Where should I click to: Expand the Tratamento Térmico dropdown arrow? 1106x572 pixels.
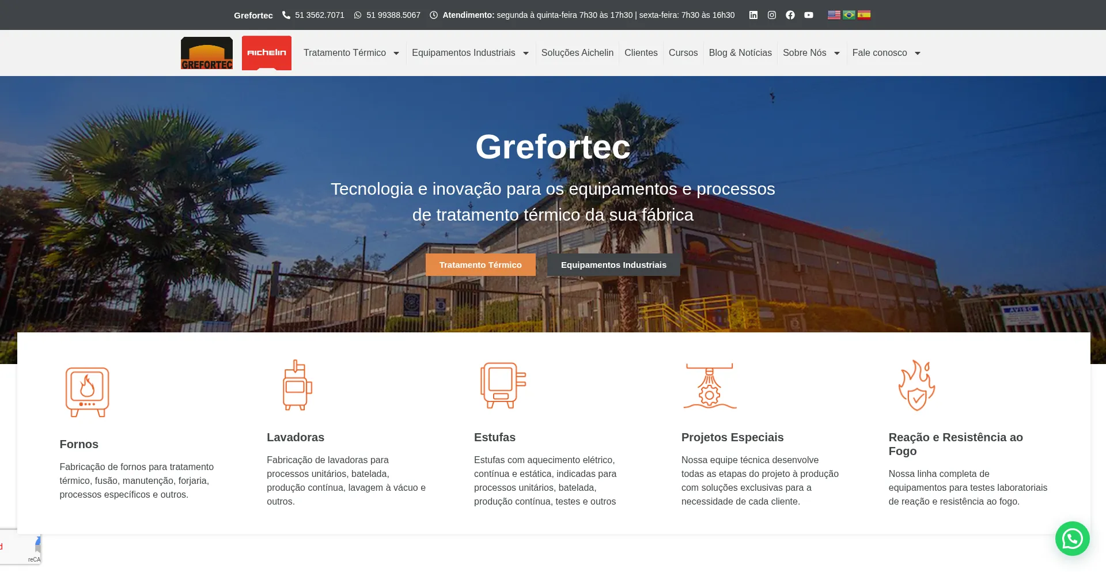coord(396,53)
